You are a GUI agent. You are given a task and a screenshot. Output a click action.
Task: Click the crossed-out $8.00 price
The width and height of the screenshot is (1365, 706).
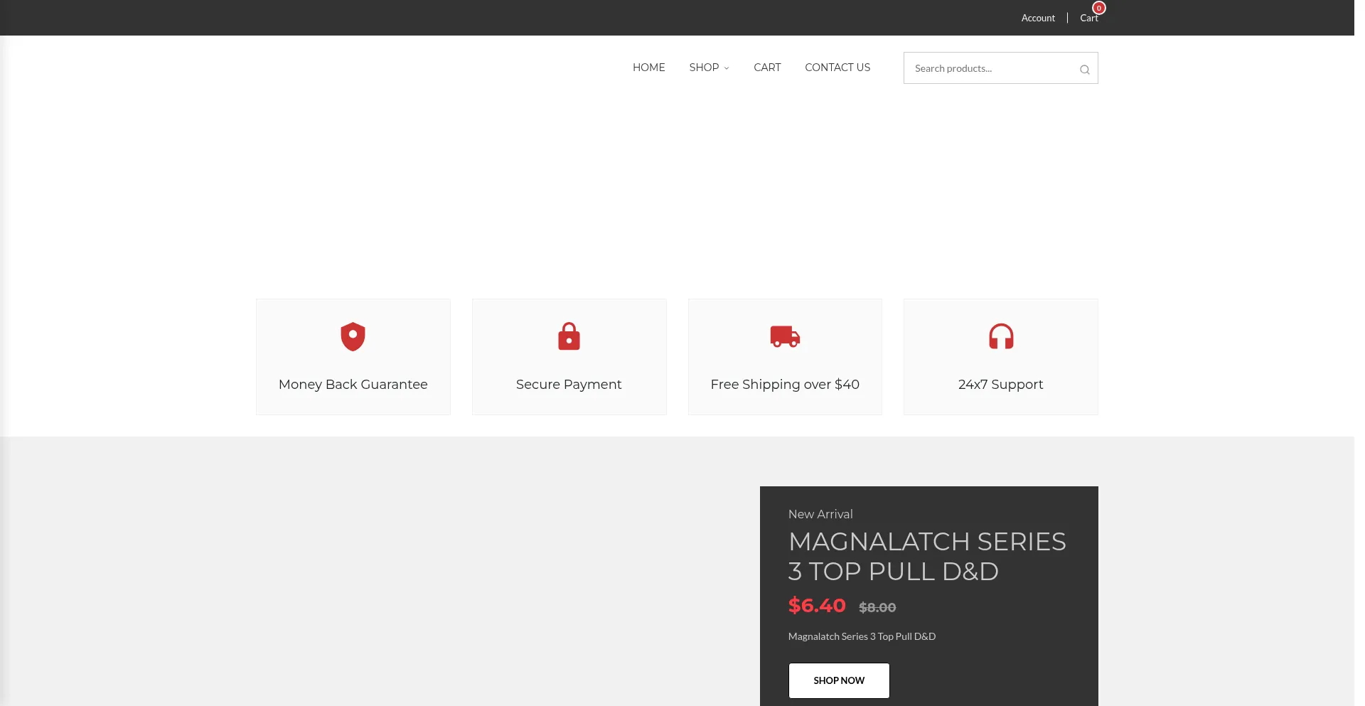pos(877,608)
